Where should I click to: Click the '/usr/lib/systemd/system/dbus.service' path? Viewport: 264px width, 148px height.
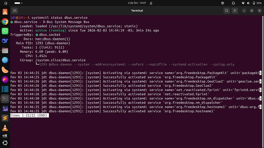(86, 26)
